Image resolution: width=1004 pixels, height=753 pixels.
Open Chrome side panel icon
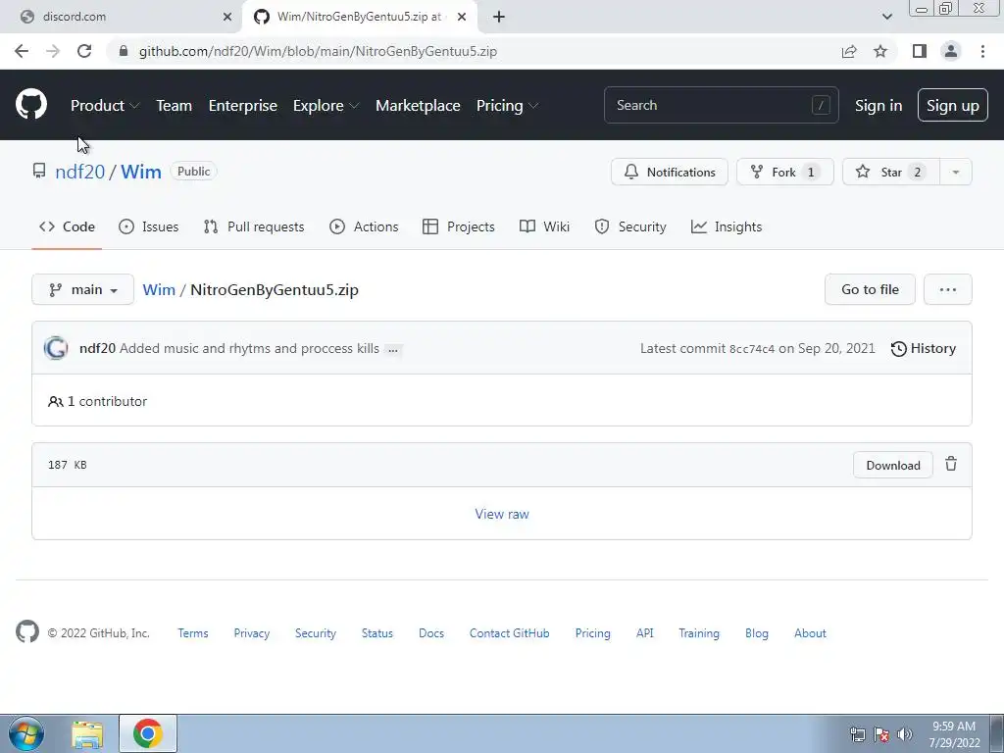click(920, 51)
